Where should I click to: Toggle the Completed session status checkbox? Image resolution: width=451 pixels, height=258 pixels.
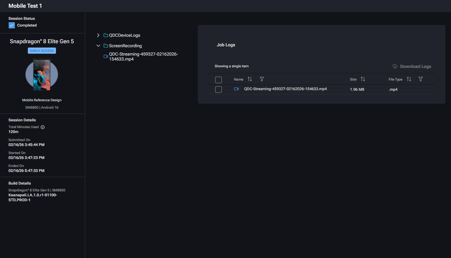click(x=12, y=25)
